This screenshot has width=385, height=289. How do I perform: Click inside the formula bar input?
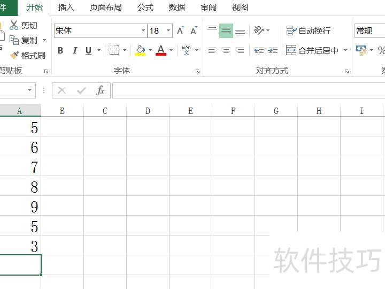tap(249, 90)
